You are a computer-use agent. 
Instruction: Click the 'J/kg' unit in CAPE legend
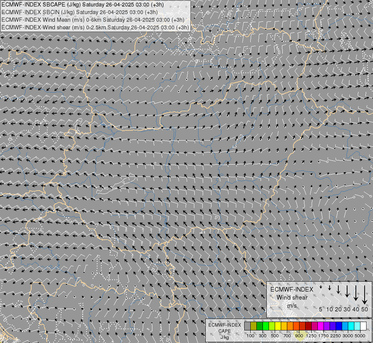pos(224,337)
